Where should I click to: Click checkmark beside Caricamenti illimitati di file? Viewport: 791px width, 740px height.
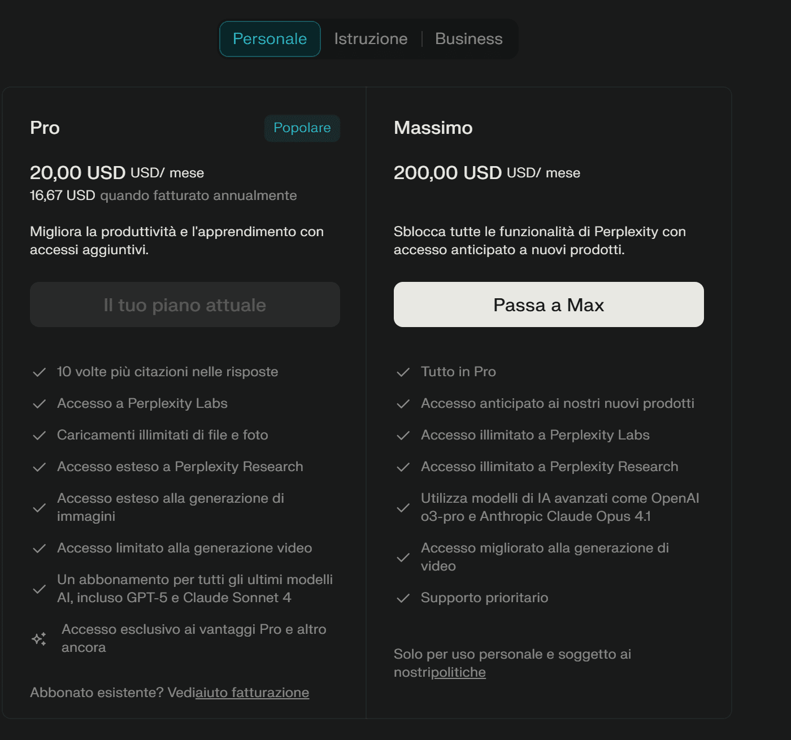click(39, 436)
